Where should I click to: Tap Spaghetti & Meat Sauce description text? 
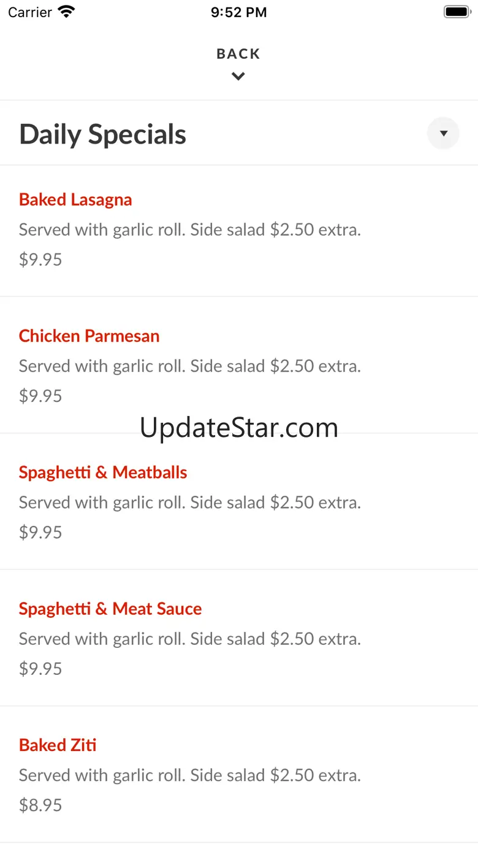[190, 639]
